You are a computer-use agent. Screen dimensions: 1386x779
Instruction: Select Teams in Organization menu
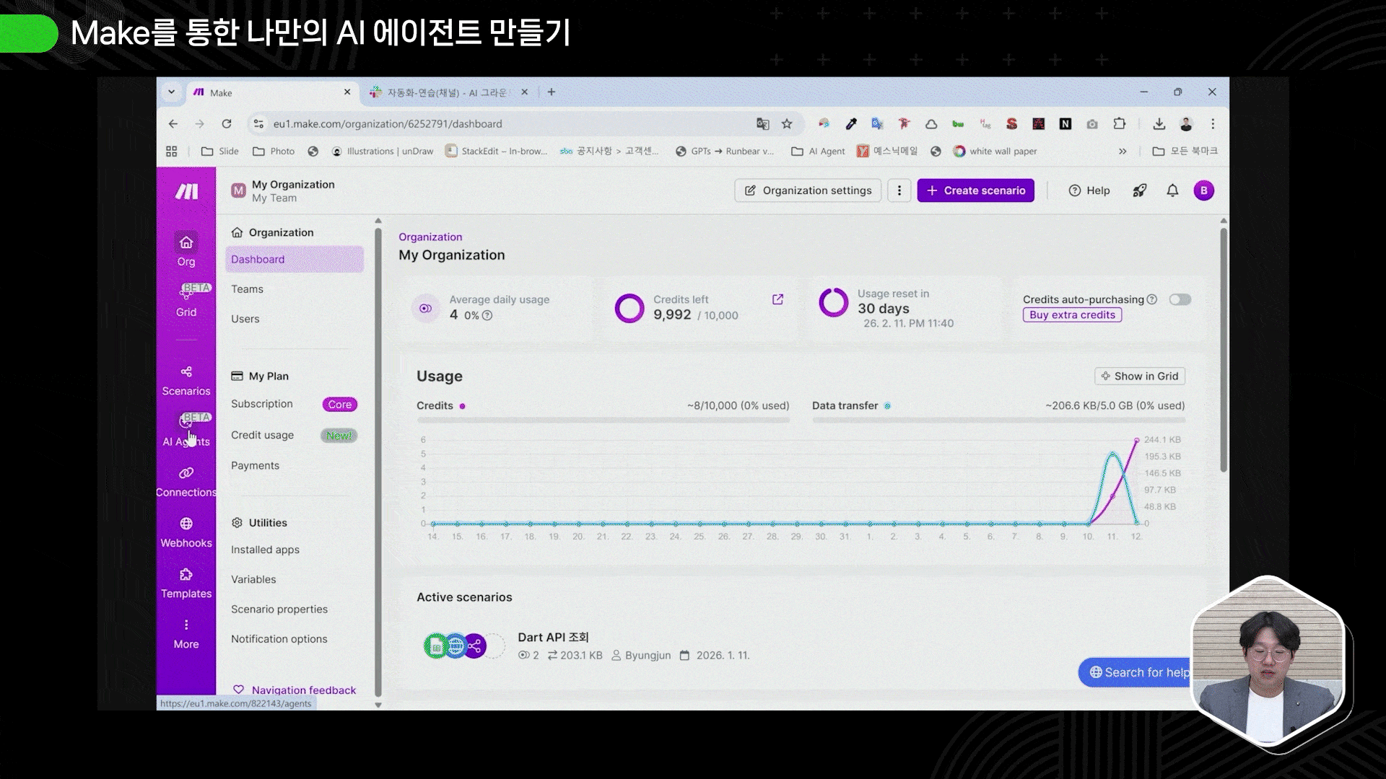[x=247, y=289]
